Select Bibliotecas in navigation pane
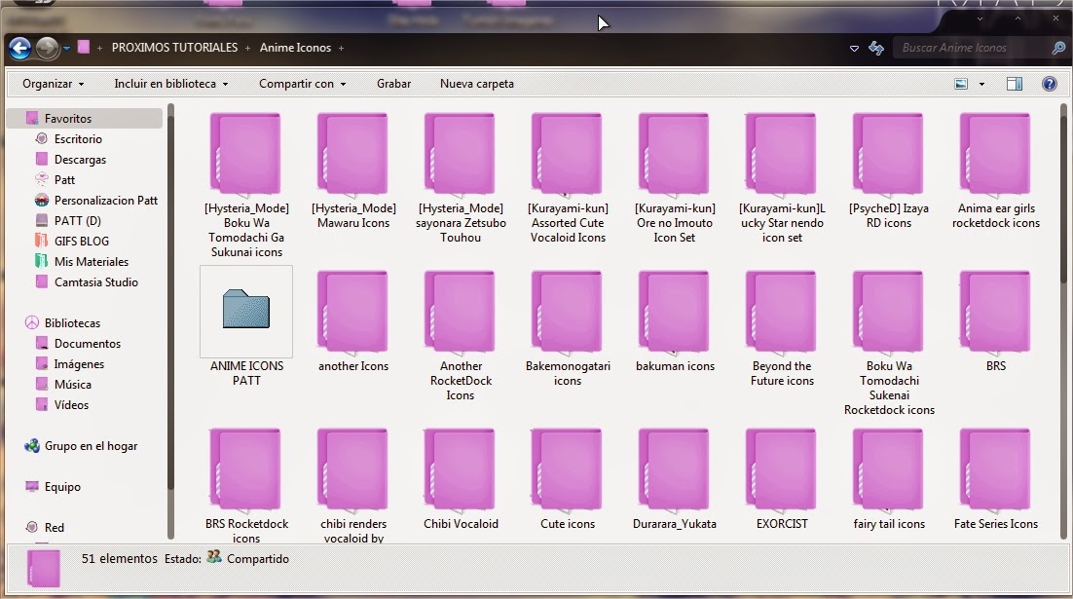 click(72, 323)
